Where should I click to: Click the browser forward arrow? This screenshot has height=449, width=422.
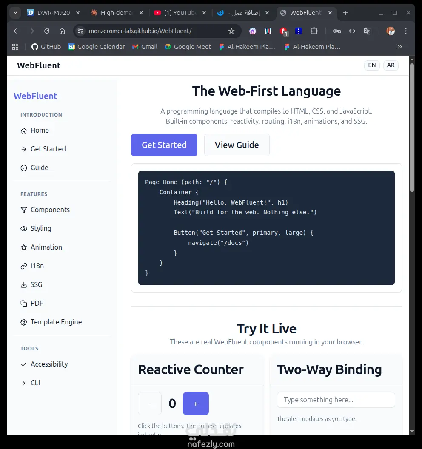pos(31,31)
